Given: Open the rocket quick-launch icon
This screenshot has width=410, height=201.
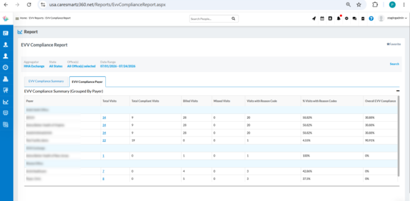Looking at the screenshot, I should (314, 19).
